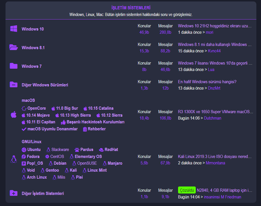Open the Manjaro subforum
This screenshot has height=206, width=261.
[115, 163]
